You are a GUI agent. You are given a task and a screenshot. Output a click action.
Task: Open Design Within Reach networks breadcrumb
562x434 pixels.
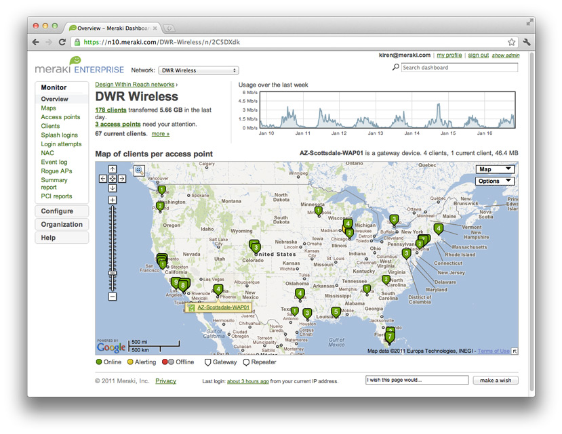[135, 85]
